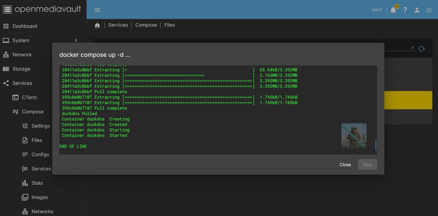
Task: Click the Services share icon
Action: [6, 83]
